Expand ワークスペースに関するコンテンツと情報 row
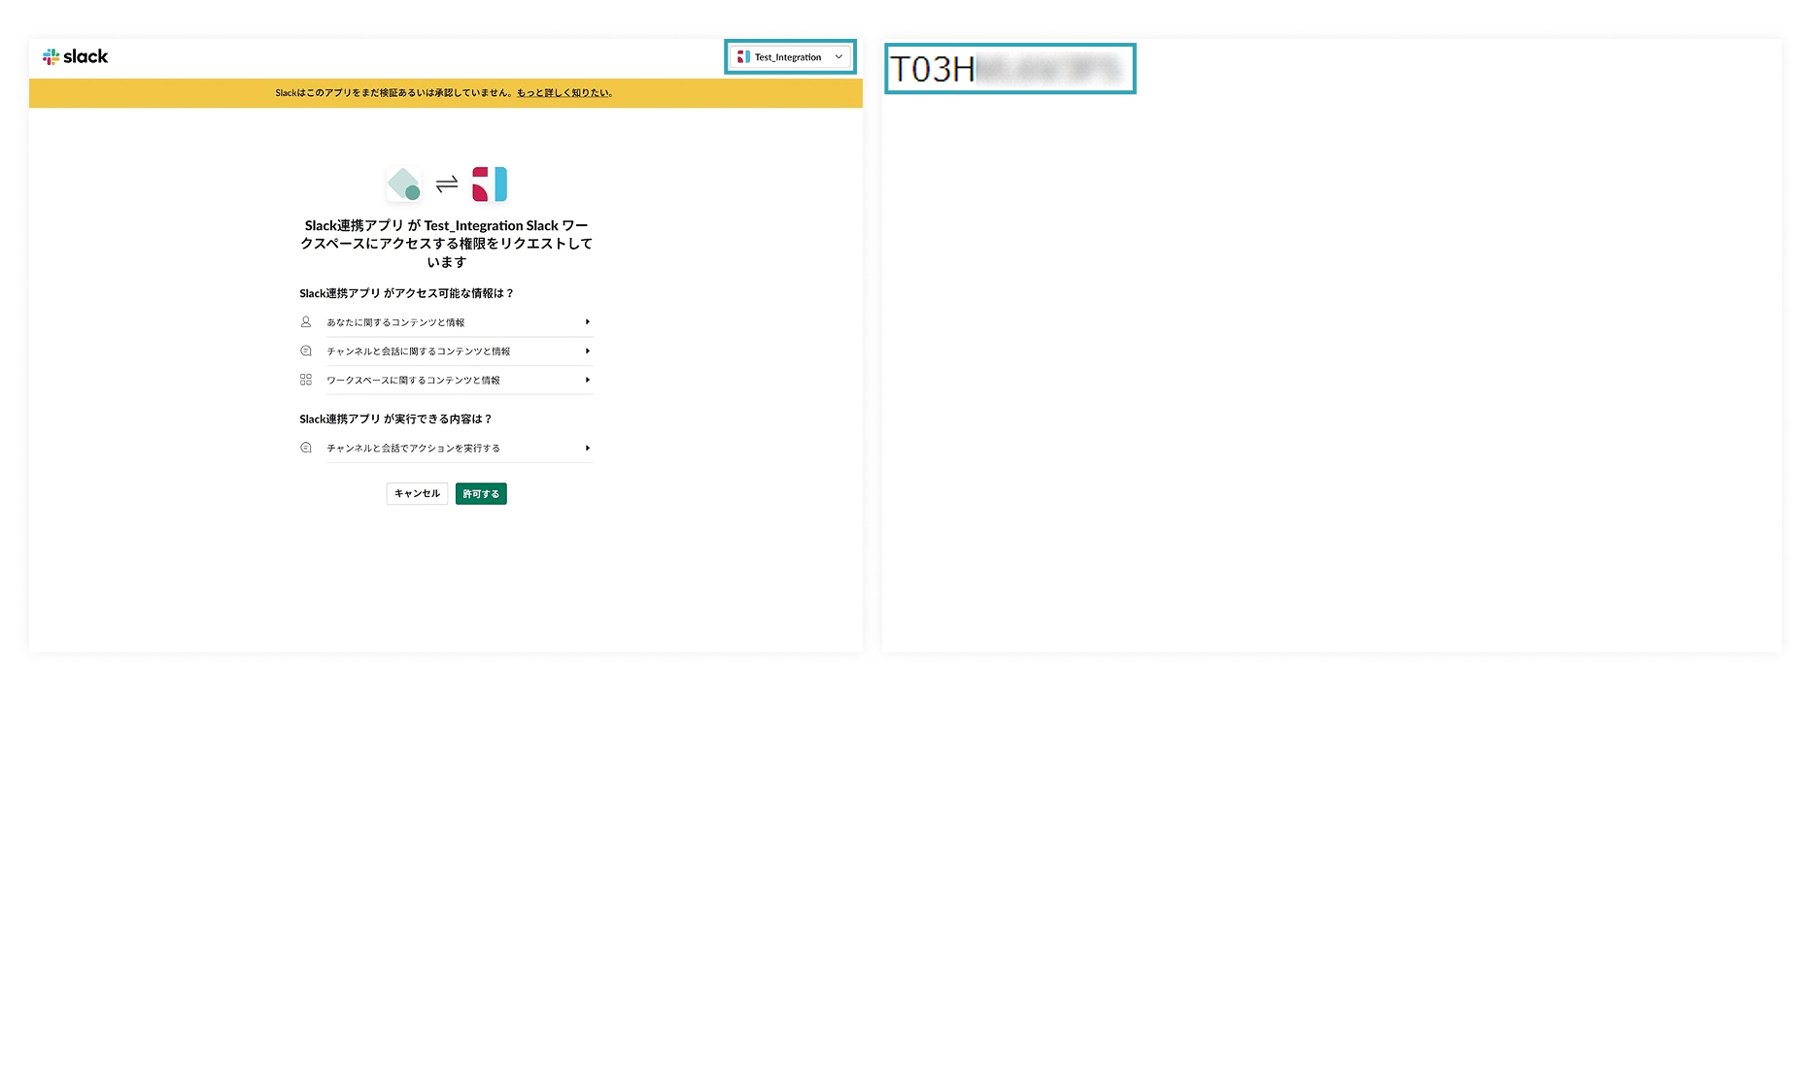The height and width of the screenshot is (1068, 1811). tap(446, 381)
